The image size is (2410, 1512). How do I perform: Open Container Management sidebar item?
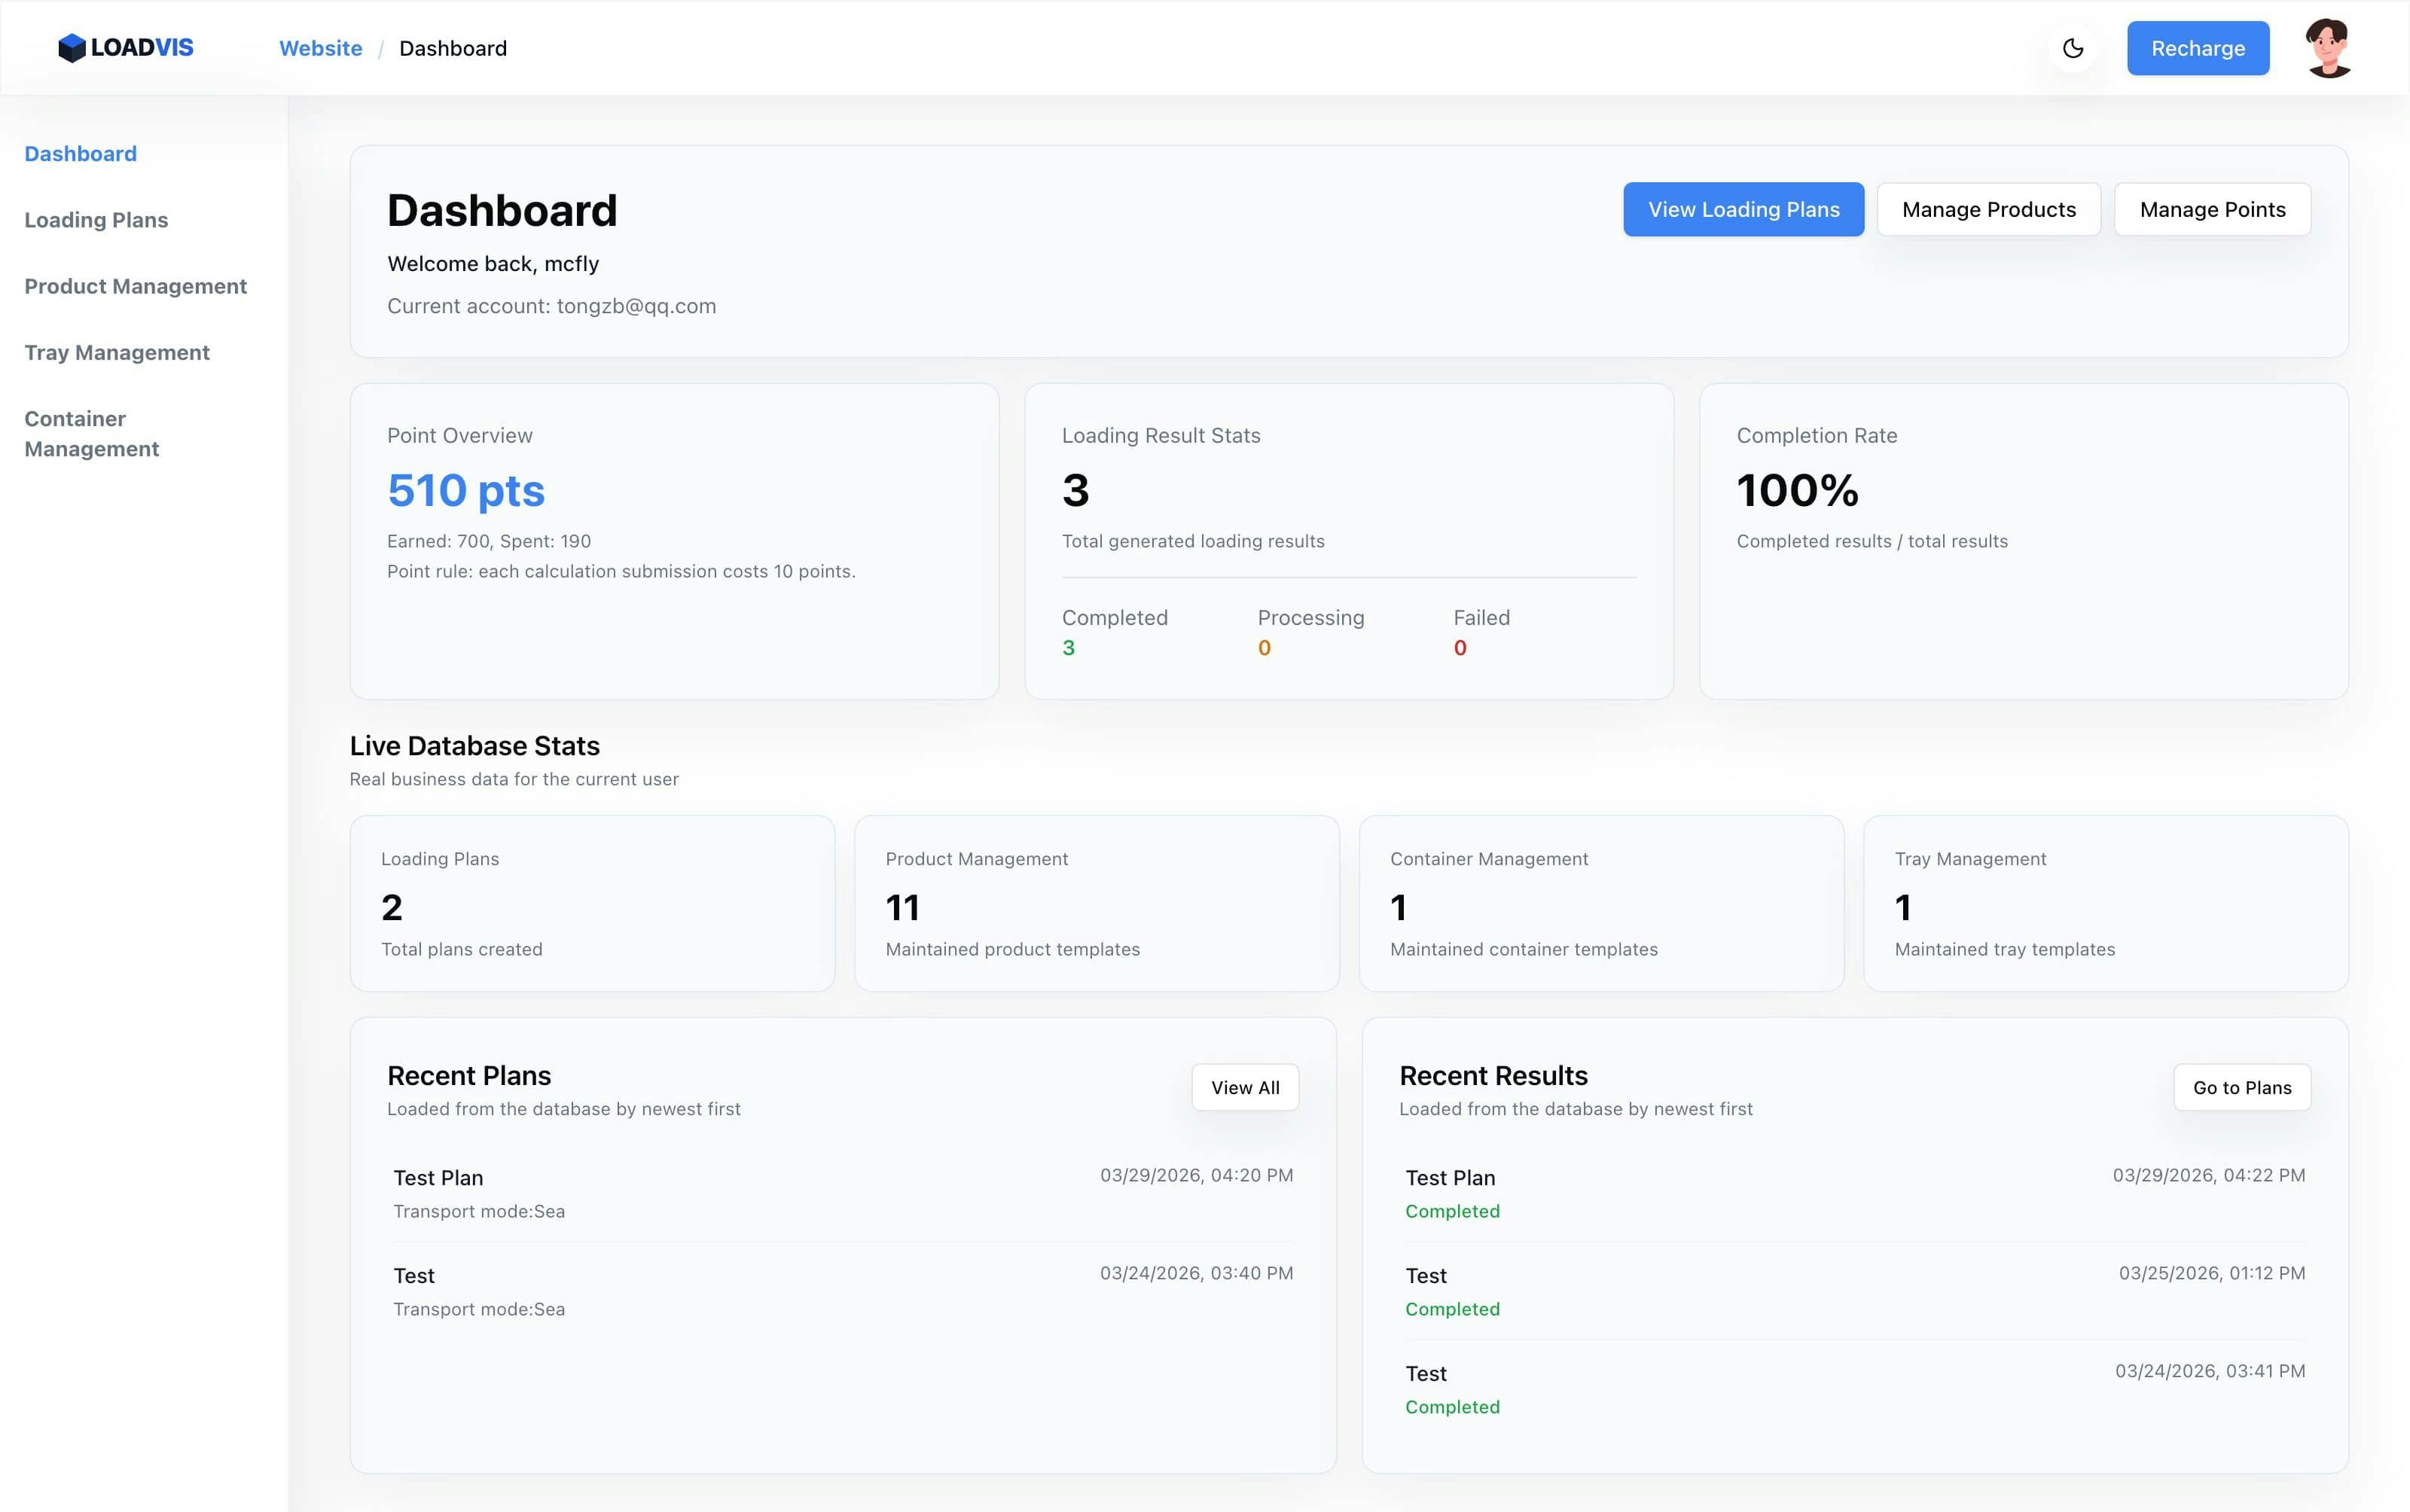pyautogui.click(x=91, y=434)
